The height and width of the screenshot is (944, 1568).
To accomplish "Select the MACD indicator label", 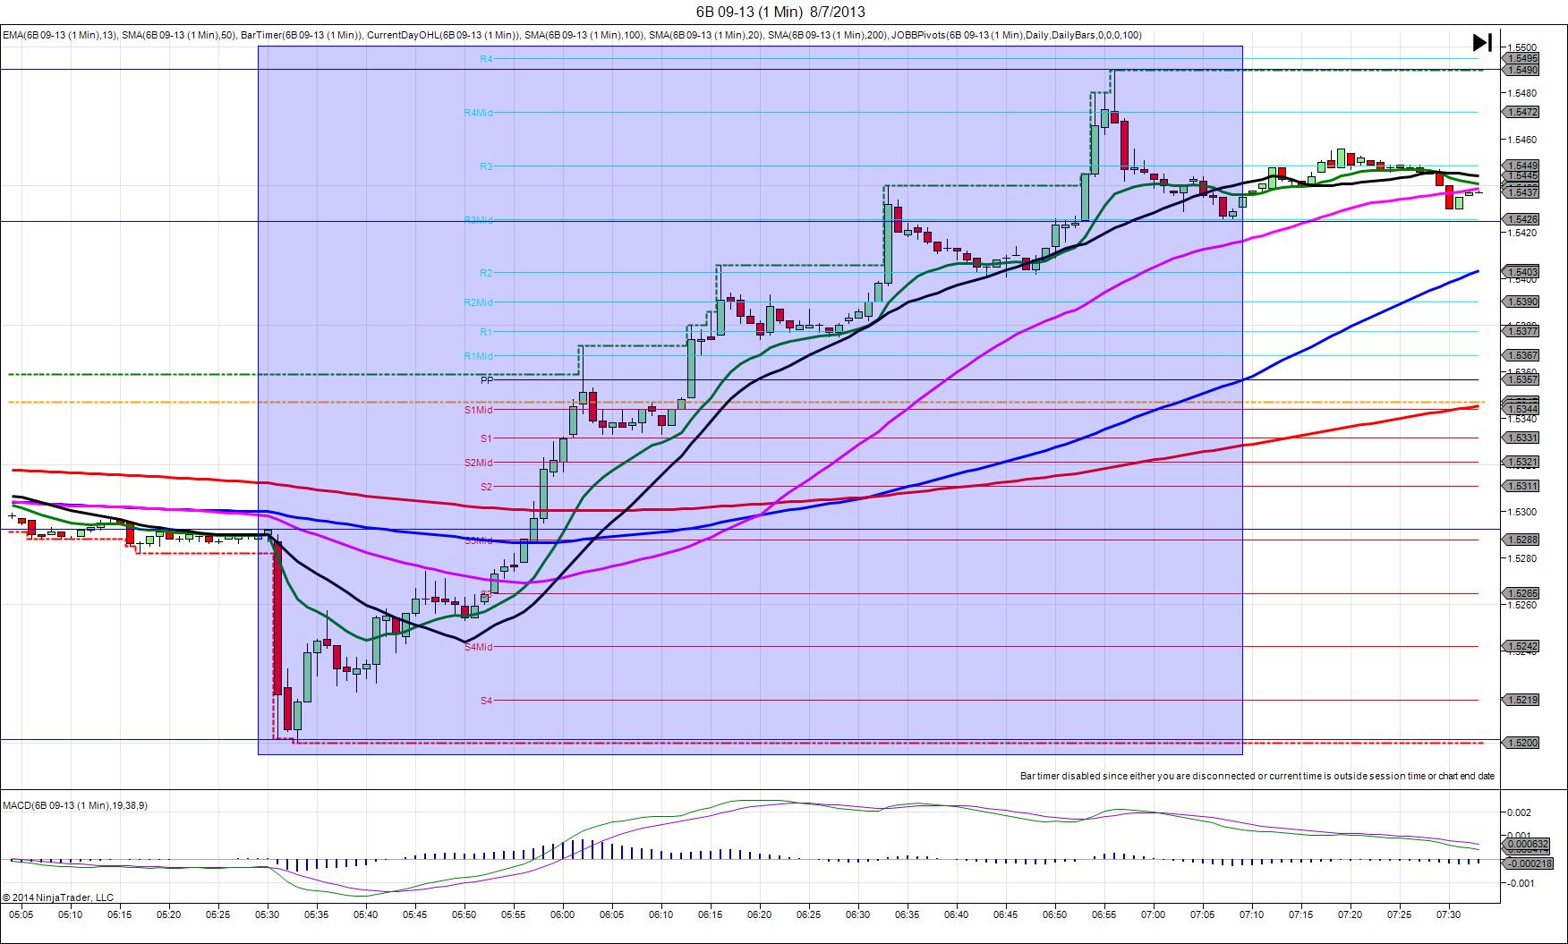I will pos(75,805).
